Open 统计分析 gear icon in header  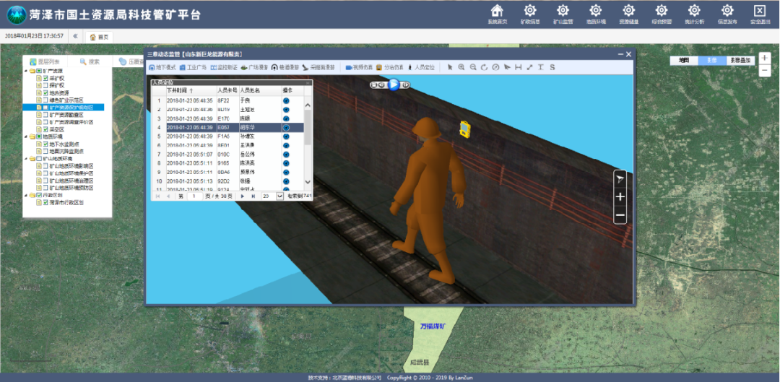[694, 10]
